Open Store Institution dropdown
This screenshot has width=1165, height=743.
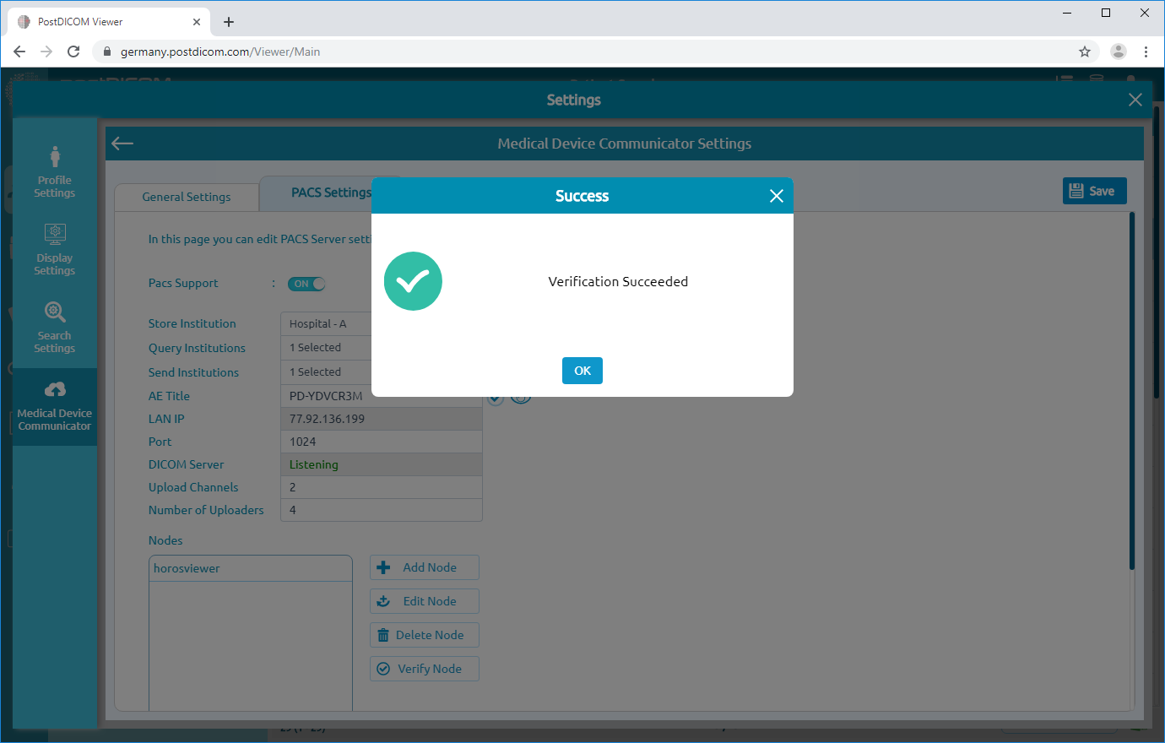point(382,323)
